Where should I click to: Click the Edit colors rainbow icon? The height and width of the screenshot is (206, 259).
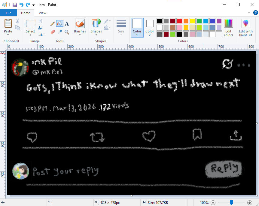(x=228, y=23)
